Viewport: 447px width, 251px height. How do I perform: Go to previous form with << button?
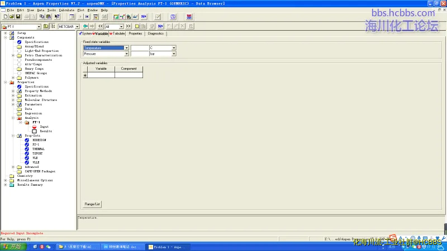click(101, 26)
